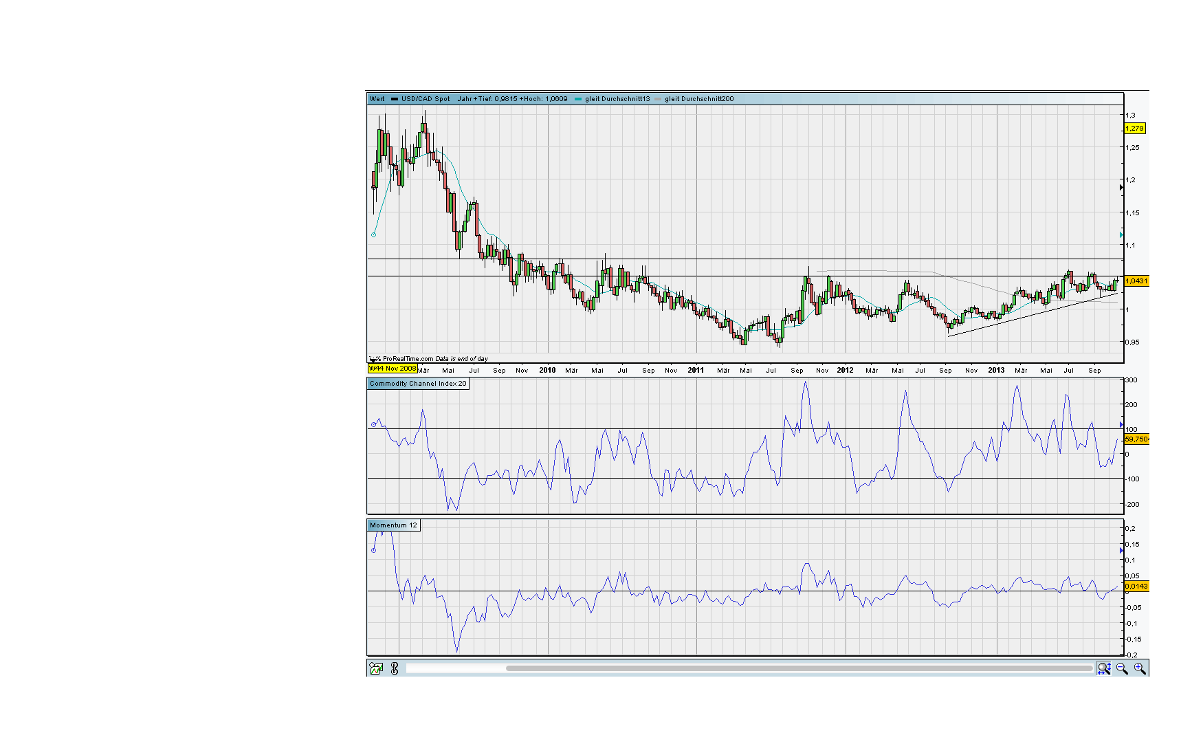Click the zoom-to-fit magnifier icon
The height and width of the screenshot is (733, 1192).
[x=1104, y=668]
